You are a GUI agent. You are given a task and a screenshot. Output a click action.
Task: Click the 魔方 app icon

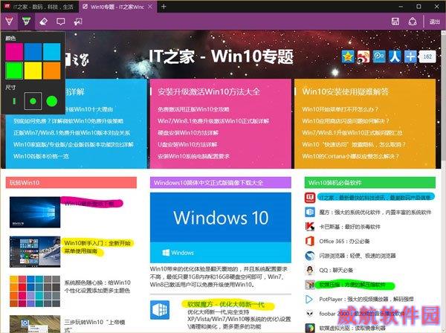tap(310, 212)
